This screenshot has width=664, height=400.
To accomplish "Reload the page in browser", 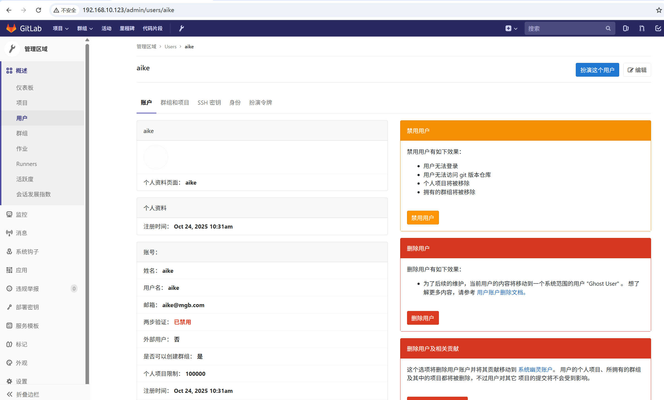I will coord(38,10).
